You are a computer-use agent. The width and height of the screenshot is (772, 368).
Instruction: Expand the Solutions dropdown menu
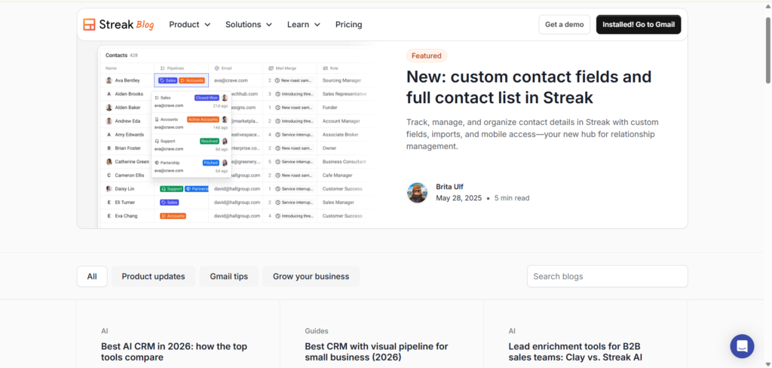tap(249, 25)
